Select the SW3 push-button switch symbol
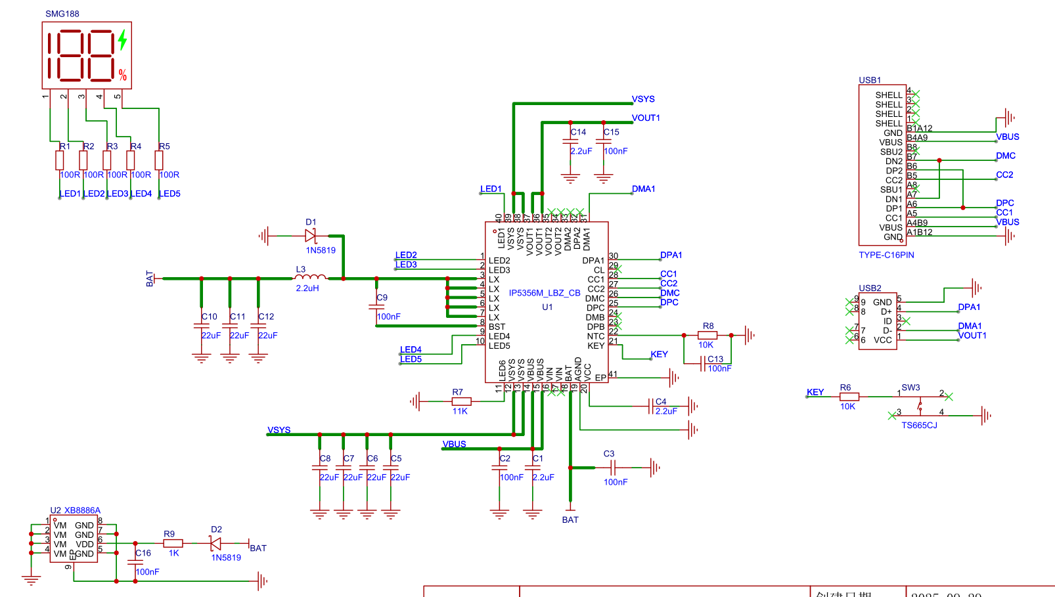Screen dimensions: 1055x597 [920, 405]
